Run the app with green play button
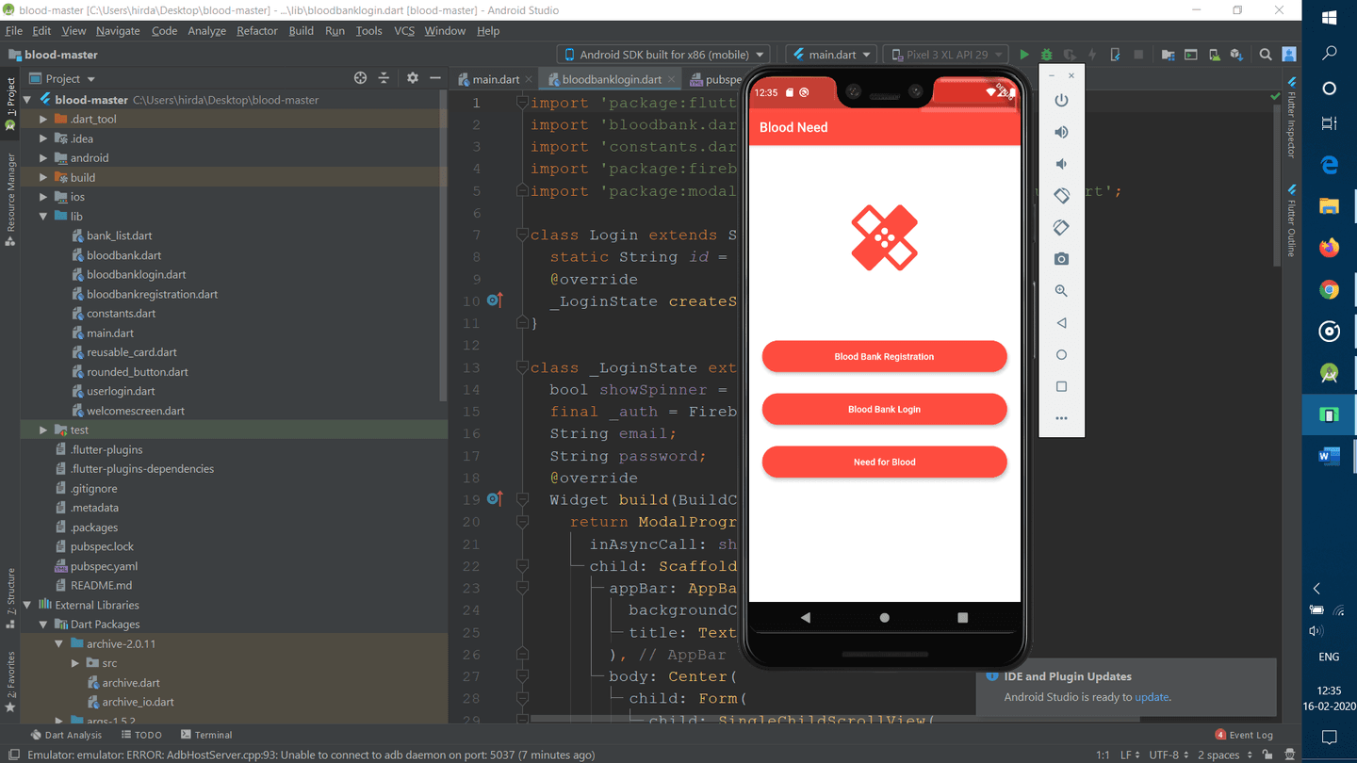1357x763 pixels. point(1023,55)
